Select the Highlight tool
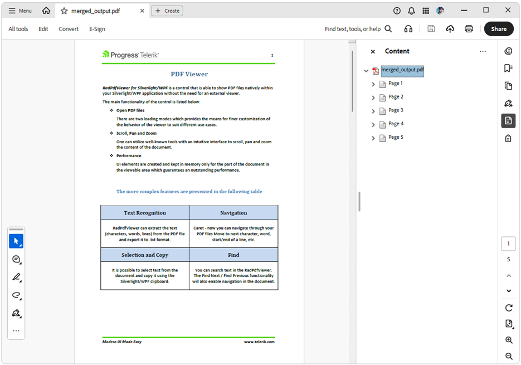Viewport: 521px width, 365px height. [16, 277]
